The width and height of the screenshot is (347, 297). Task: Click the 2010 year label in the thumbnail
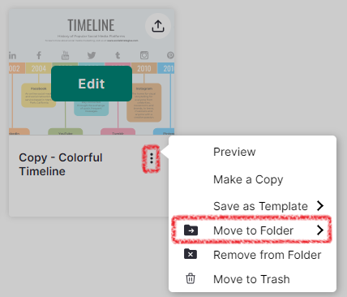pos(144,68)
